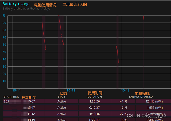Click the "1:28:26" duration cell
Screen dimensions: 171x121
(x=95, y=101)
